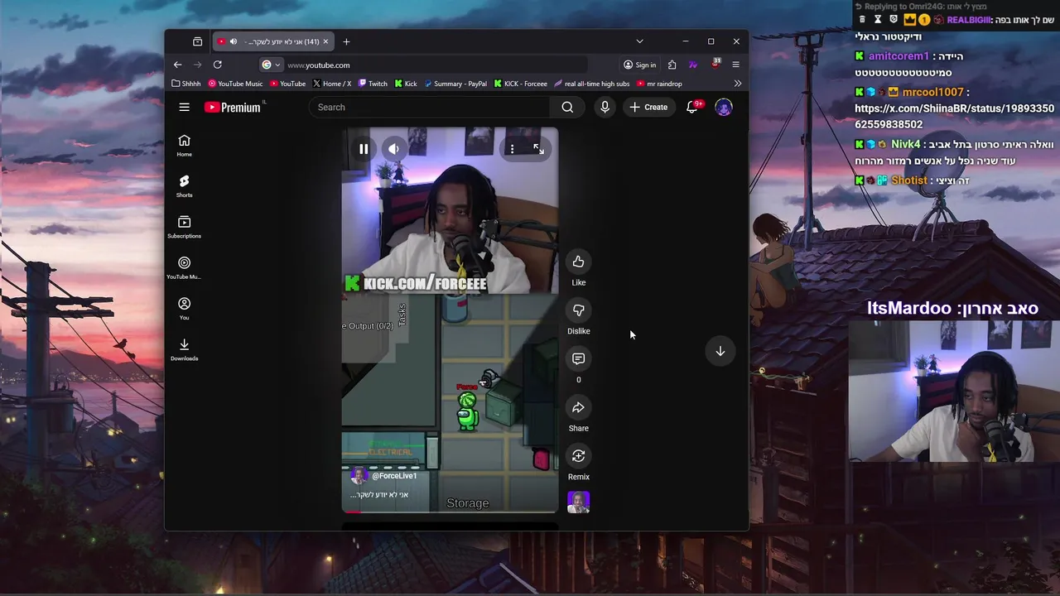
Task: Open the red extension with badge
Action: 715,64
